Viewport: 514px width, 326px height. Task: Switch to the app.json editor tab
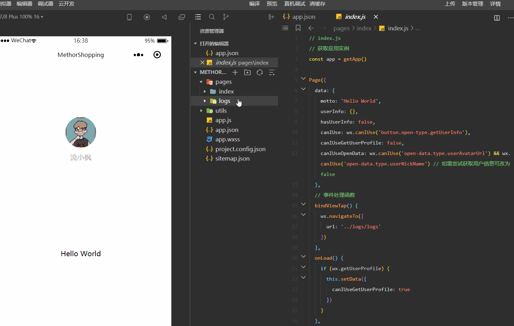[x=299, y=17]
